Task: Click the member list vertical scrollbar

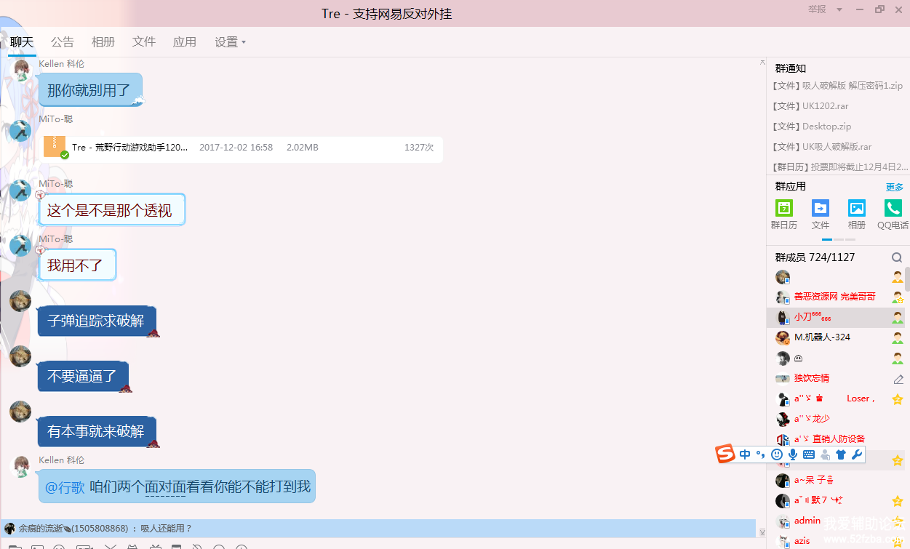Action: (907, 278)
